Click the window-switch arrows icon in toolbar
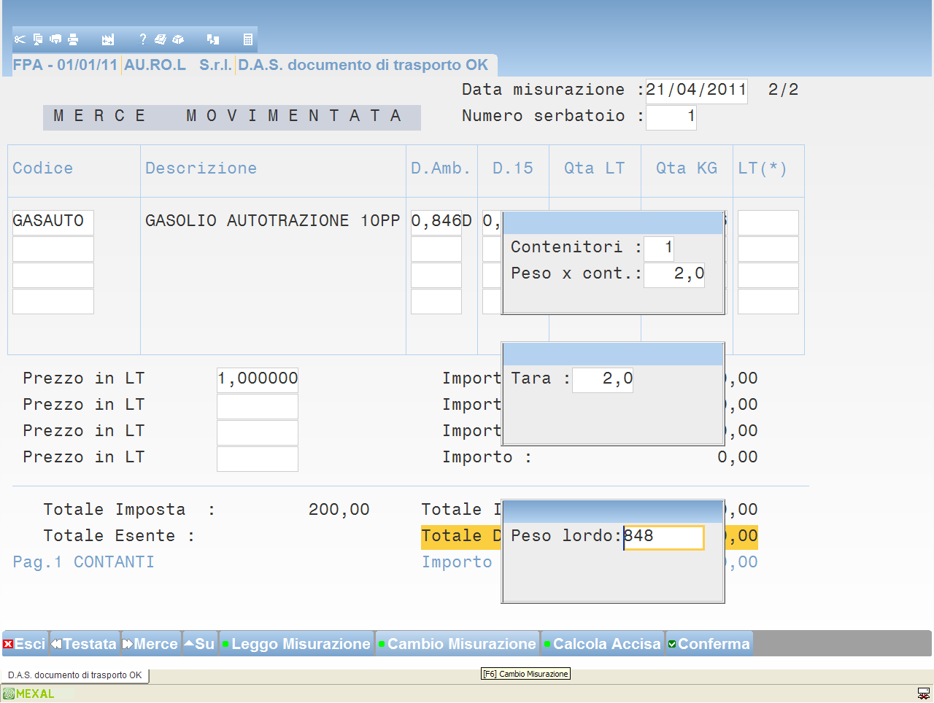This screenshot has width=934, height=703. click(213, 39)
